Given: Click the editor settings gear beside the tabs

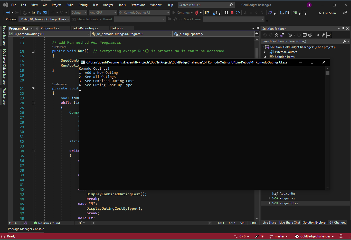Looking at the screenshot, I should tap(258, 28).
